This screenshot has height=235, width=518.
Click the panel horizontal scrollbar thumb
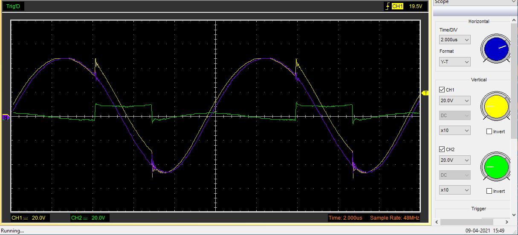tap(467, 222)
